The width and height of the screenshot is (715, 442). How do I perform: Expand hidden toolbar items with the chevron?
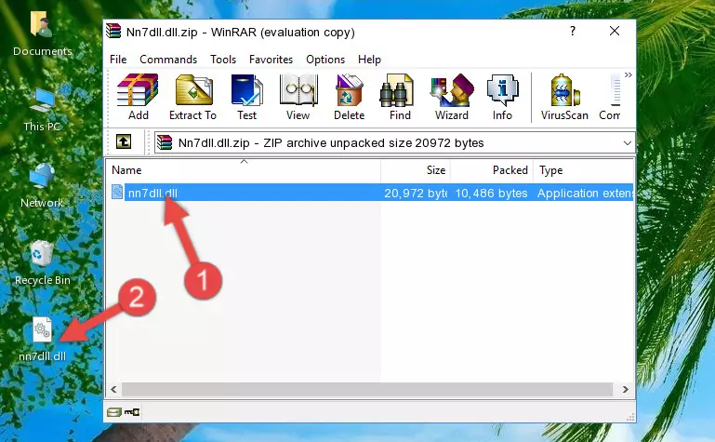pos(629,74)
